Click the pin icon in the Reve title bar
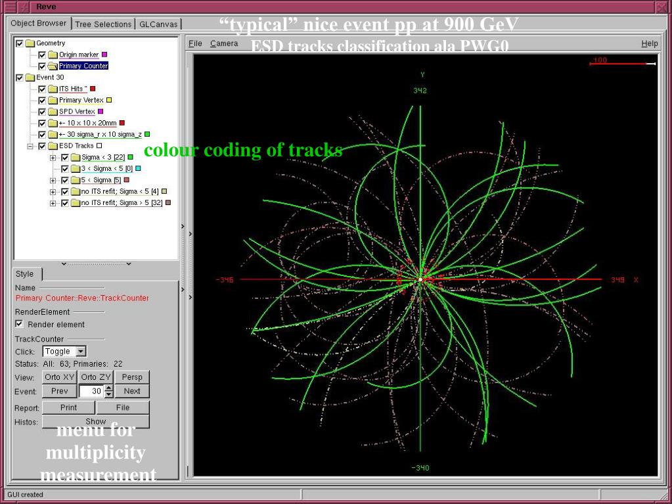Screen dimensions: 672x504 tap(24, 7)
